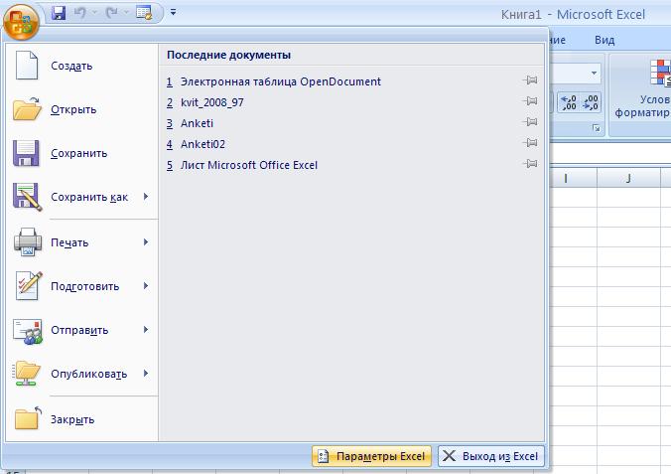Choose Закрыть menu item

pyautogui.click(x=82, y=419)
